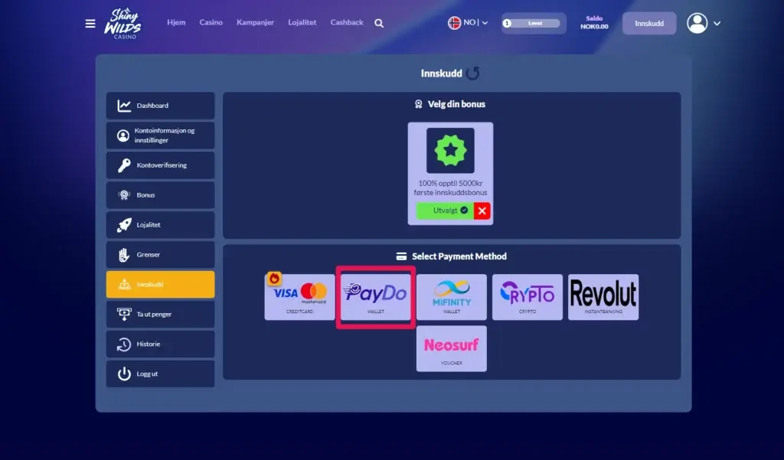Choose PayDo wallet payment method
The height and width of the screenshot is (460, 784).
pos(375,297)
